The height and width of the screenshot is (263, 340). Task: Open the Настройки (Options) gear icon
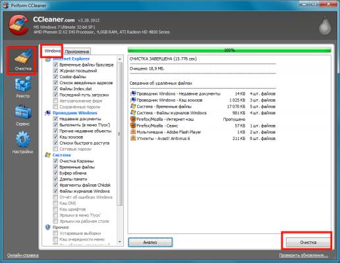(x=22, y=143)
